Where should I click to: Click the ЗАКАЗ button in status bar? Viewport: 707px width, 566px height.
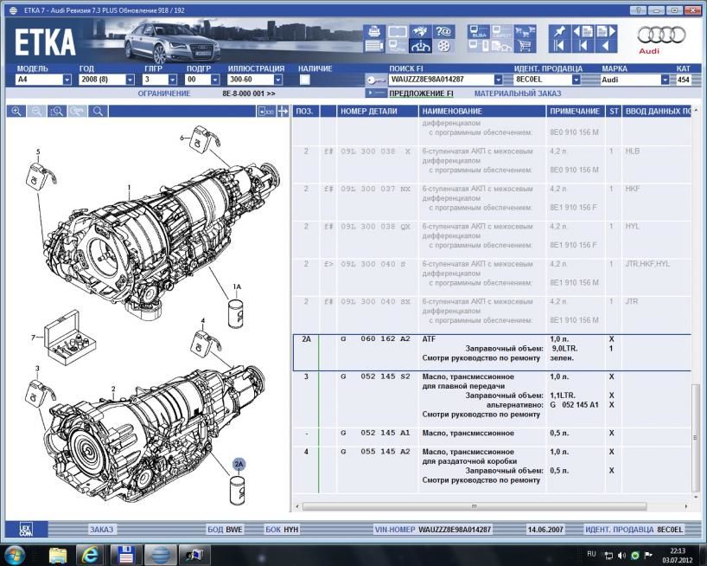[x=101, y=529]
